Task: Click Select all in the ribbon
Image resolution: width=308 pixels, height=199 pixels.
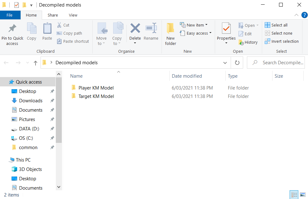Action: tap(276, 25)
